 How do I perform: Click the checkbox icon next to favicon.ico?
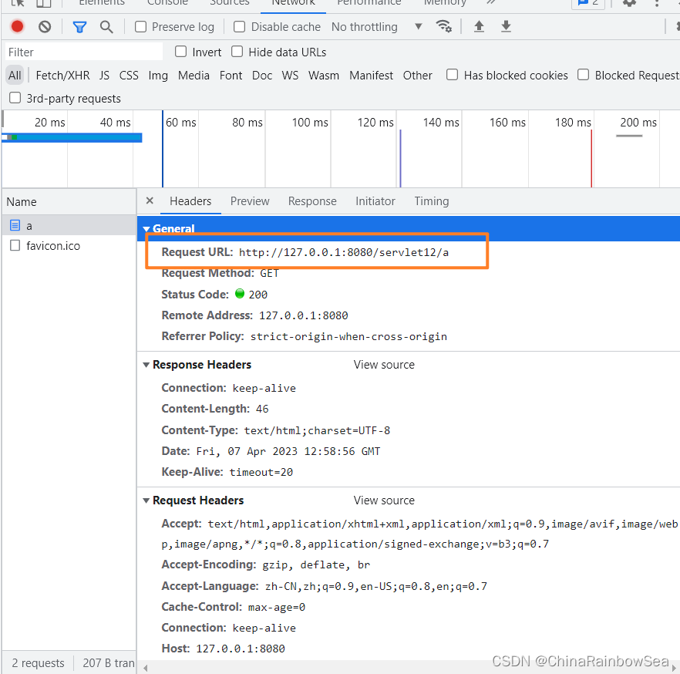(15, 245)
